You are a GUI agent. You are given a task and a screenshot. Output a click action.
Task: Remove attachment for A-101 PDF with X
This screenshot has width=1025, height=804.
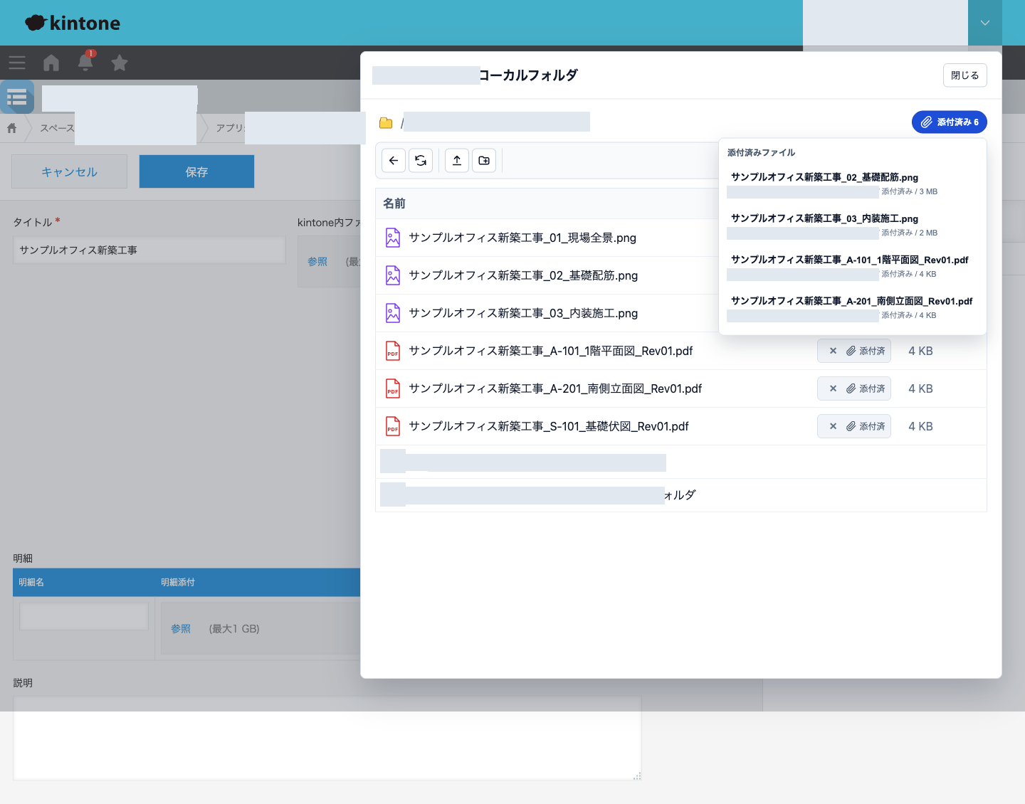(833, 351)
